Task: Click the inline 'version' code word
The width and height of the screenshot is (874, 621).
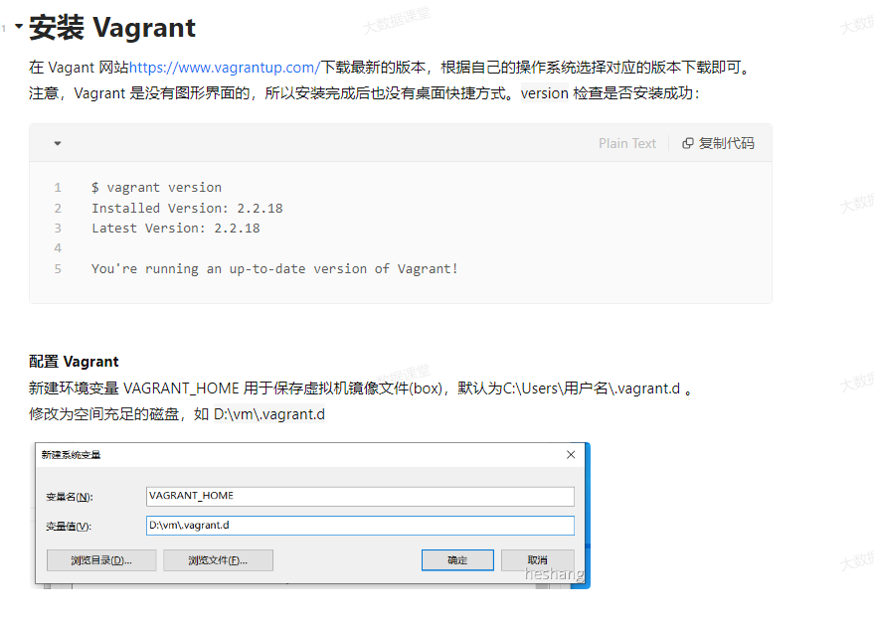Action: coord(545,93)
